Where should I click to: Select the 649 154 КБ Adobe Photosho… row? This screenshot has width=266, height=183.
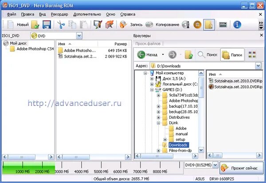pos(93,51)
